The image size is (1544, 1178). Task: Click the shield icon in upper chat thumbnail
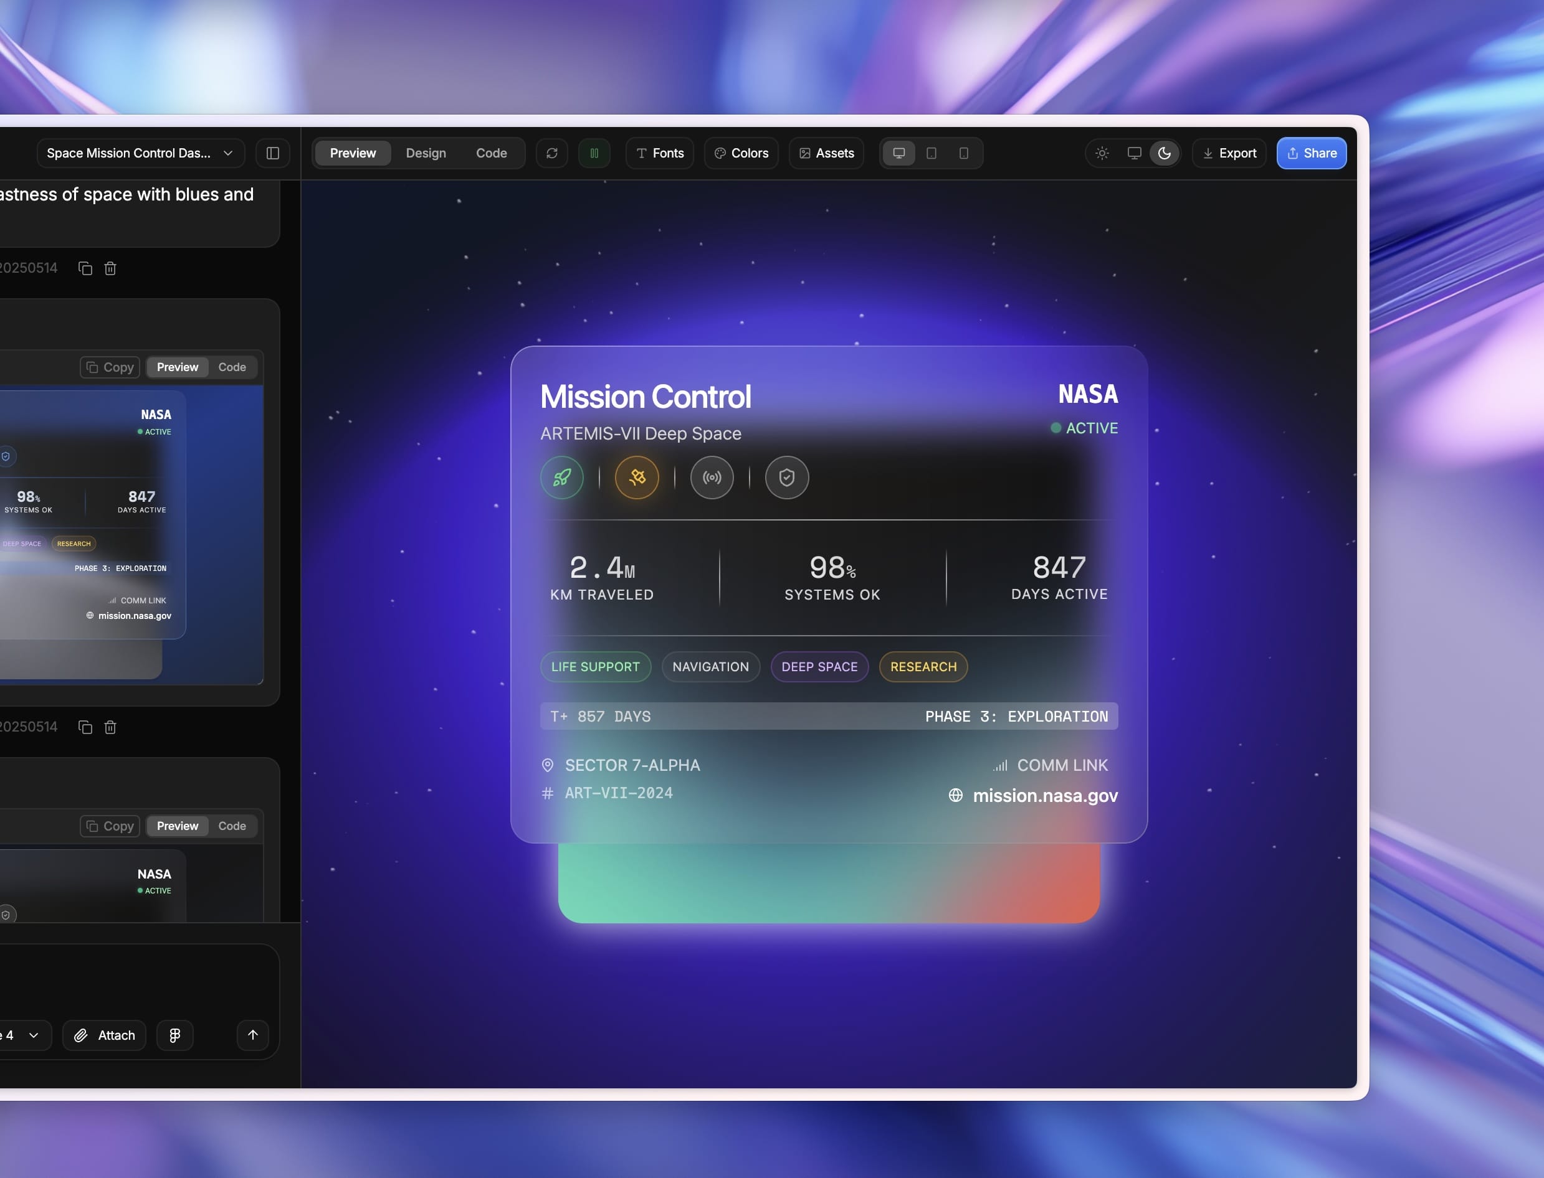point(6,456)
